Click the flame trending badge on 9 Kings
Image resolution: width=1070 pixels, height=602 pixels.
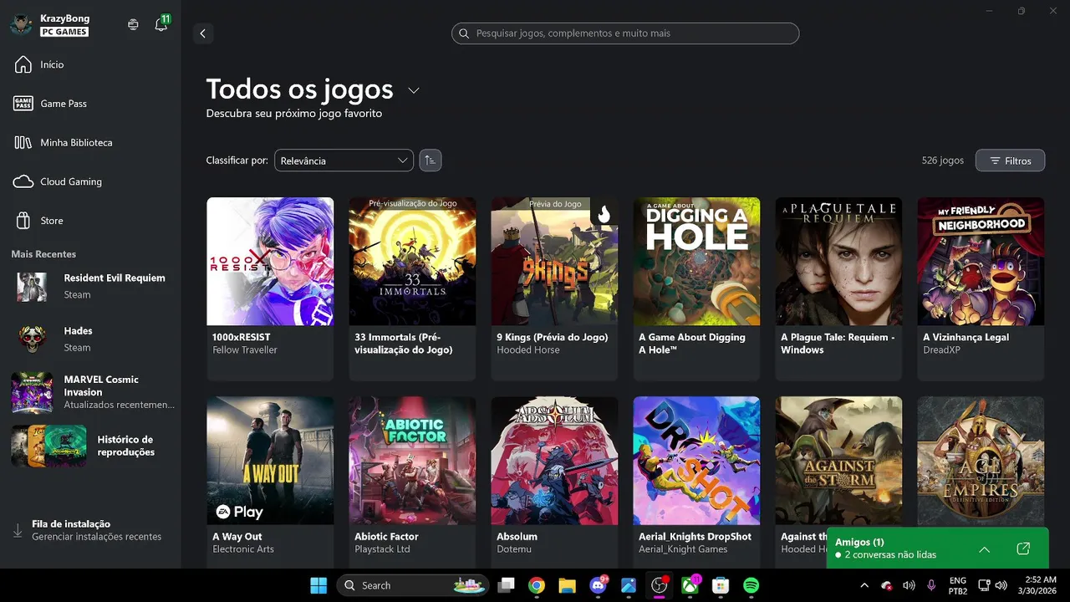tap(604, 213)
